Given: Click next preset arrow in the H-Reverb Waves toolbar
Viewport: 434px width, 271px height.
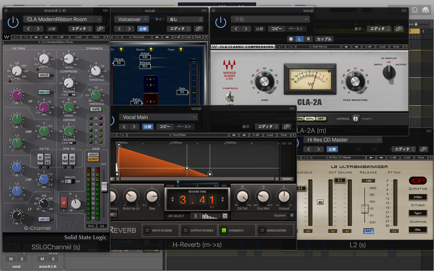Looking at the screenshot, I should pos(244,135).
